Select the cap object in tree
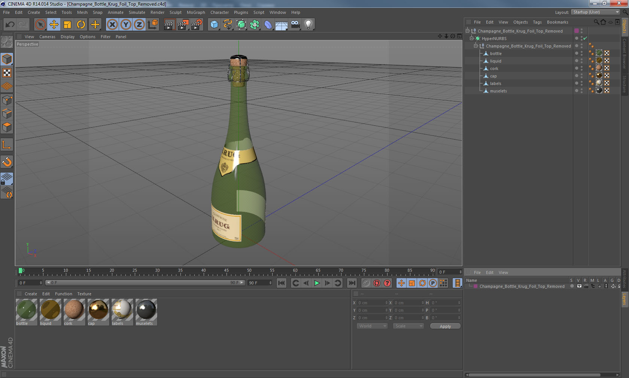This screenshot has height=378, width=629. click(x=493, y=76)
